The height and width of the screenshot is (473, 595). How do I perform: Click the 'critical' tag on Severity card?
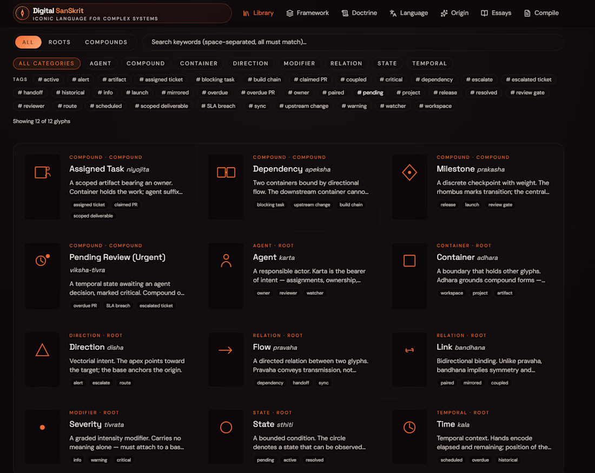124,460
